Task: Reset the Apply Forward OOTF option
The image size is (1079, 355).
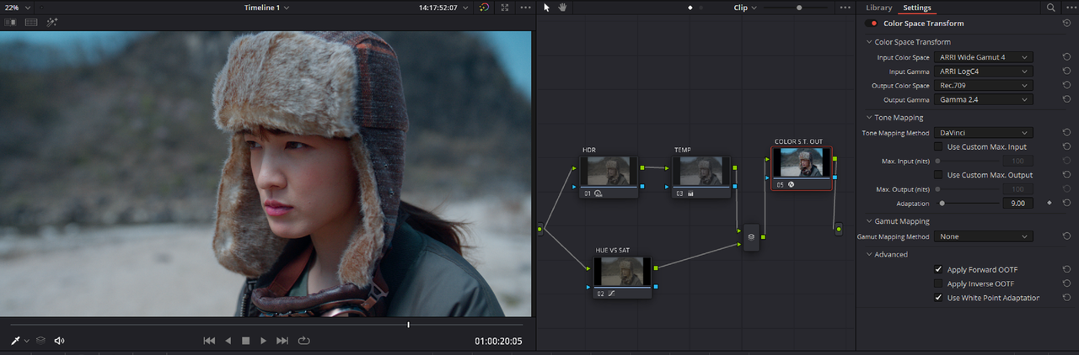Action: [x=1067, y=269]
